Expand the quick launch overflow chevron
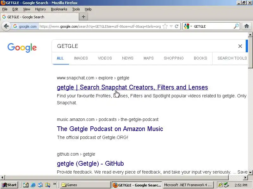The image size is (253, 189). click(54, 184)
